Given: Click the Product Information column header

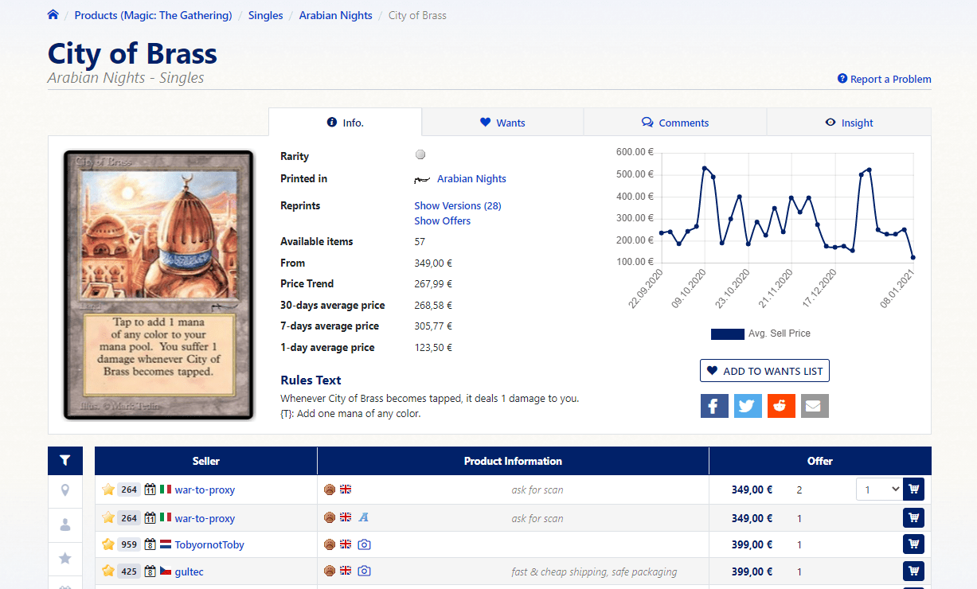Looking at the screenshot, I should pos(513,461).
